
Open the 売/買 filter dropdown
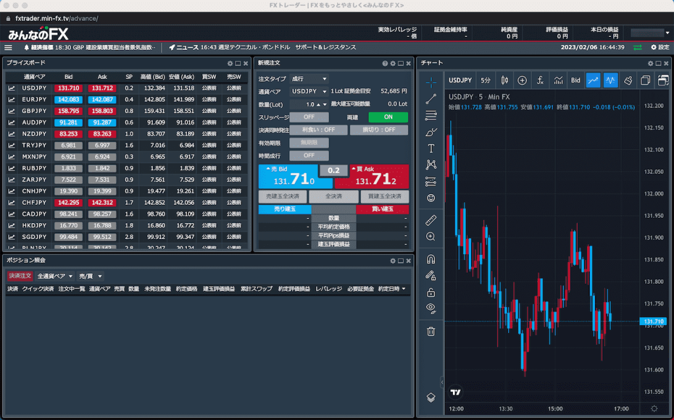[90, 276]
